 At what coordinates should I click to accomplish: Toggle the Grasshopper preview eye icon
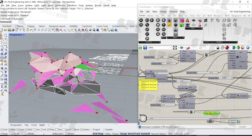[182, 48]
